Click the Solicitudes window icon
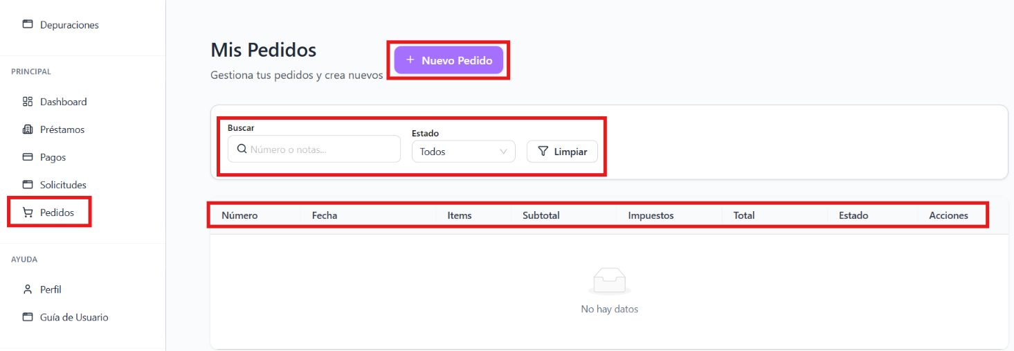1014x351 pixels. (28, 185)
